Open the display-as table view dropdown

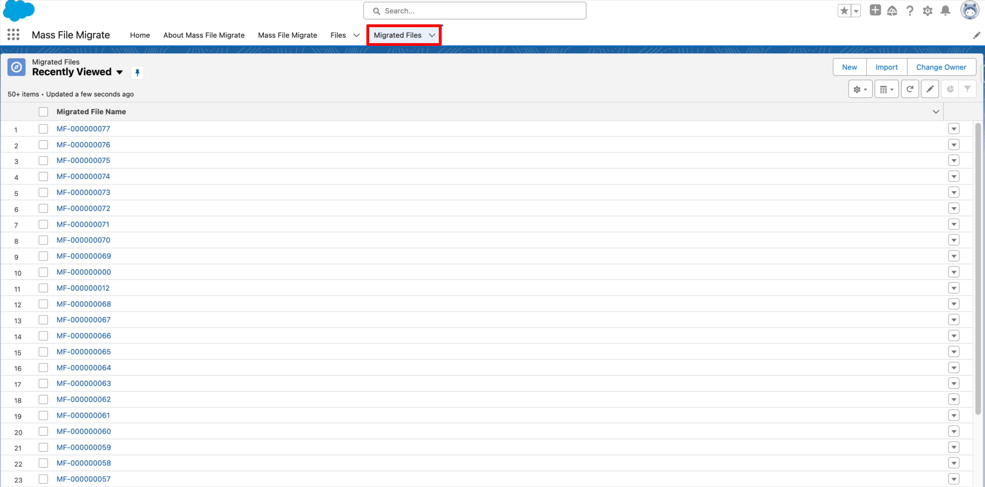886,89
